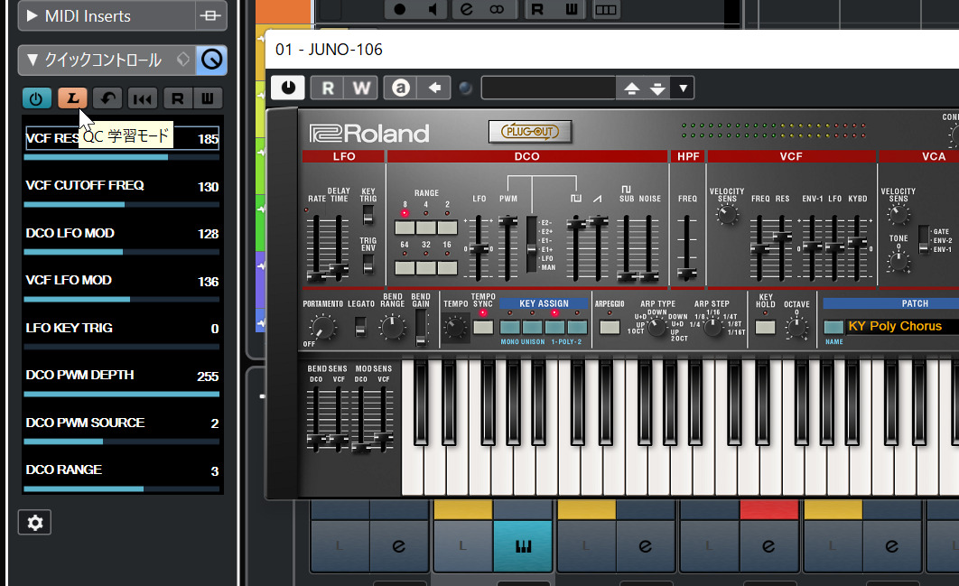Click the VCF LFO MOD quick control slider
The height and width of the screenshot is (586, 959).
click(121, 299)
